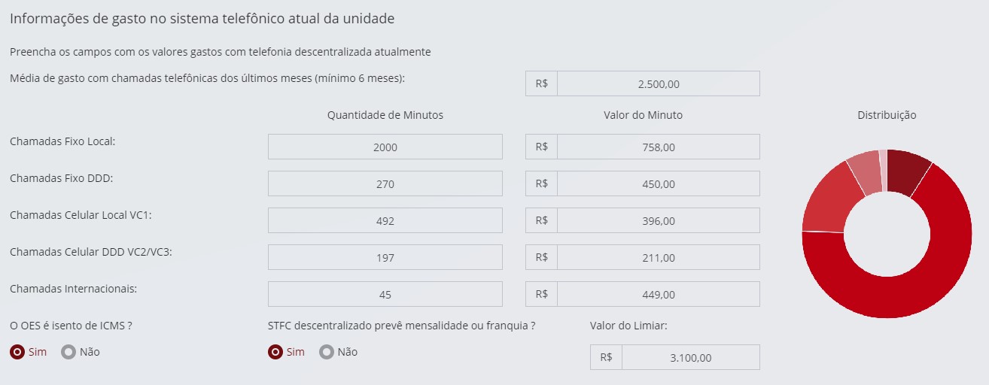Choose Não for OES isento de ICMS
This screenshot has height=385, width=989.
tap(68, 352)
